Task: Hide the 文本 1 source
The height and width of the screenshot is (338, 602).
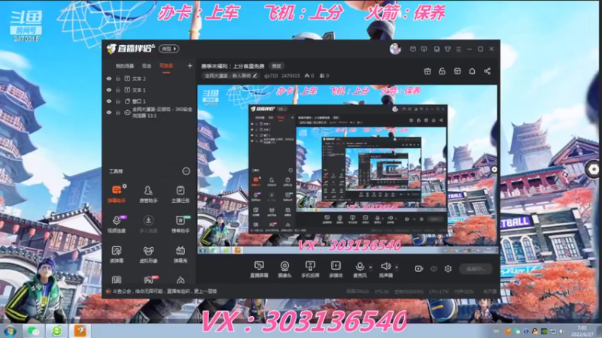Action: pos(109,89)
